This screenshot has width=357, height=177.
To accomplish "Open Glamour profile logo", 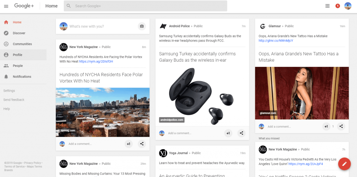I will click(263, 26).
